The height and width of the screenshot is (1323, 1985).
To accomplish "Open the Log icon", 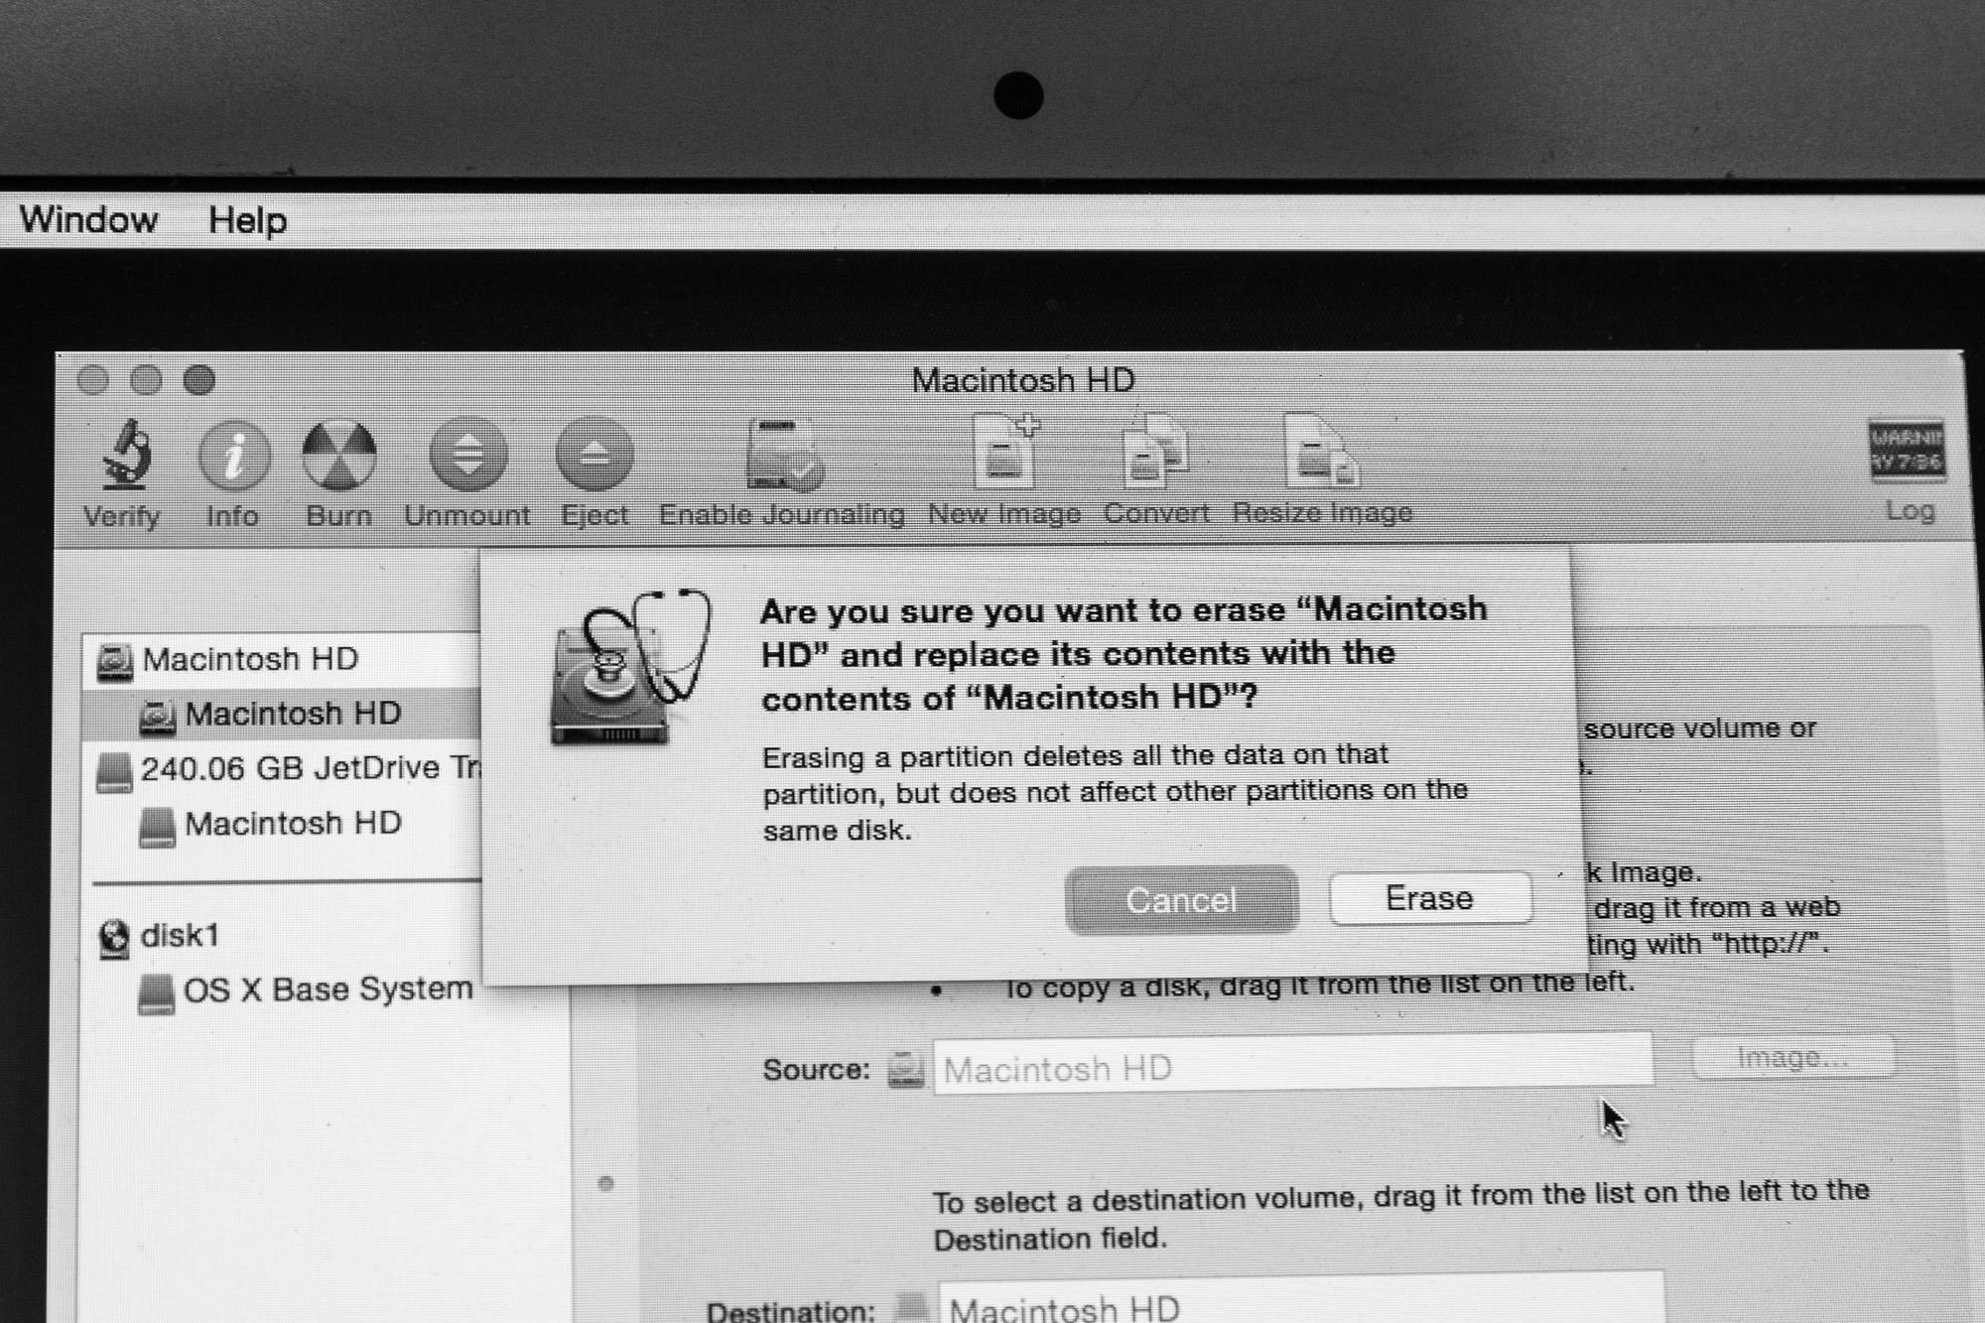I will (1907, 450).
